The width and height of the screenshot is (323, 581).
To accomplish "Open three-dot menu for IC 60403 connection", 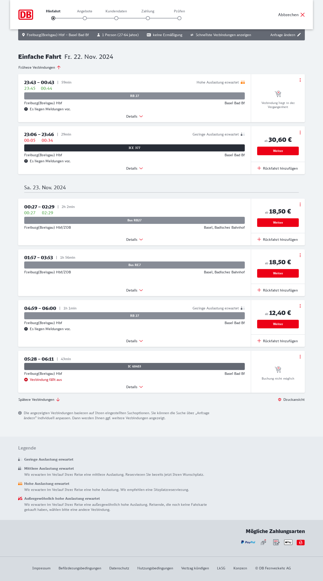I will click(300, 357).
